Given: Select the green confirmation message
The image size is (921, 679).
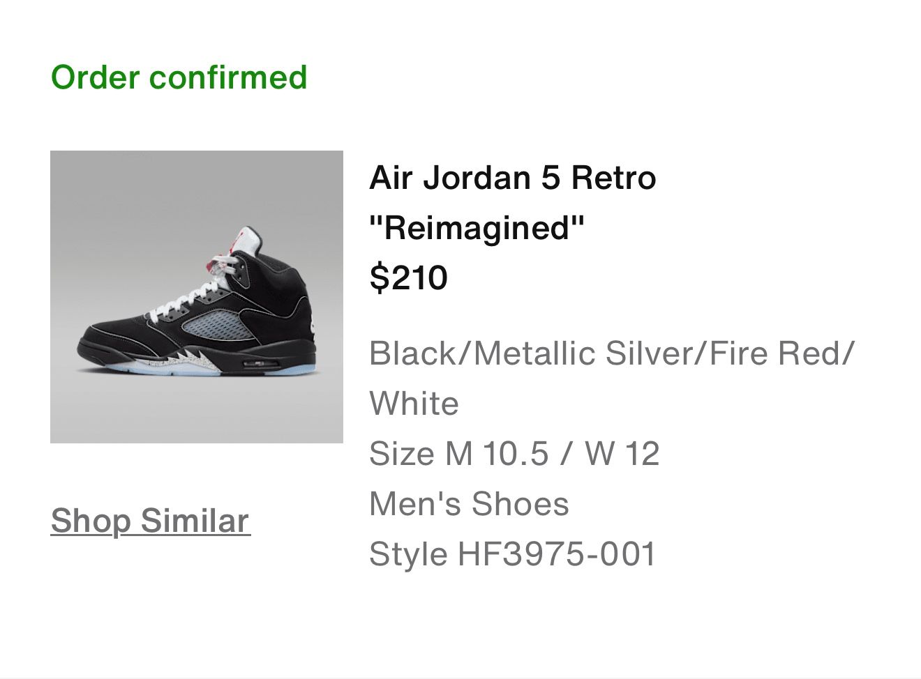Looking at the screenshot, I should point(179,77).
